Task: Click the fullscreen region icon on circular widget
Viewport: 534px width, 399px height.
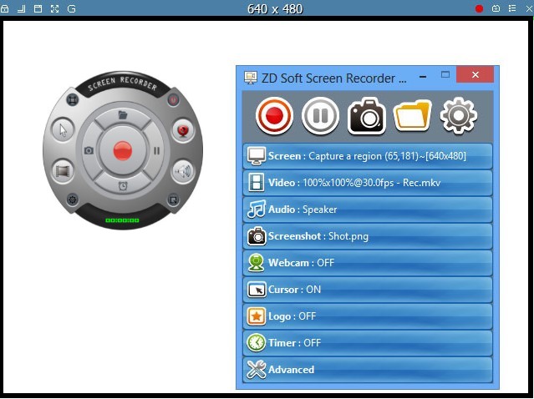Action: click(72, 100)
